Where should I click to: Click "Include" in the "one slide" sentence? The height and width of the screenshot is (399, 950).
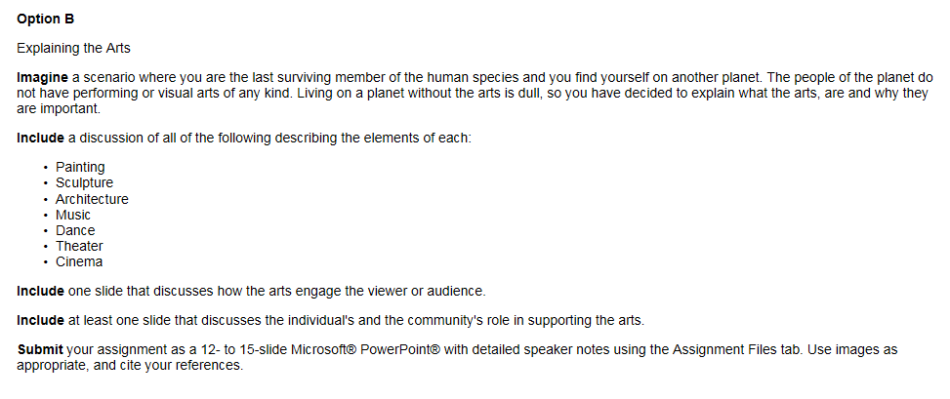pos(40,291)
